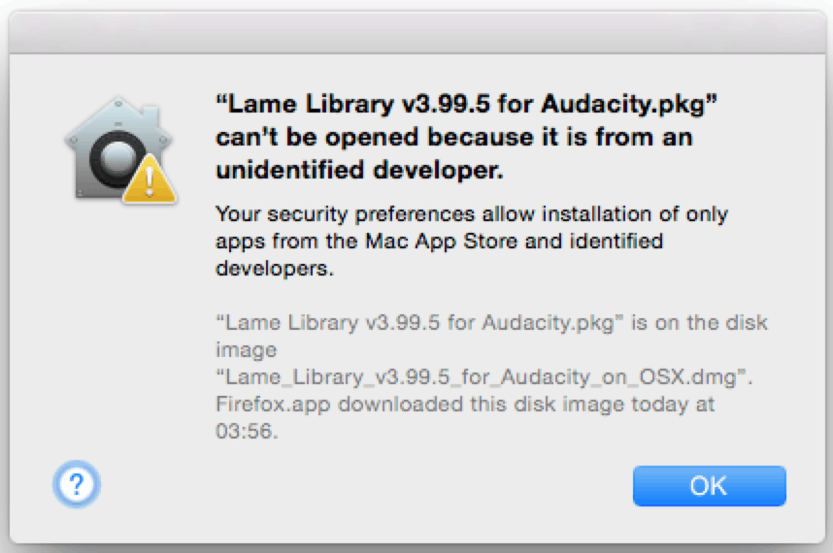Click the "Lame_Library_v3.99.5_for_Audacity_on_OSX.dmg" file name
Screen dimensions: 833x553
tap(481, 377)
